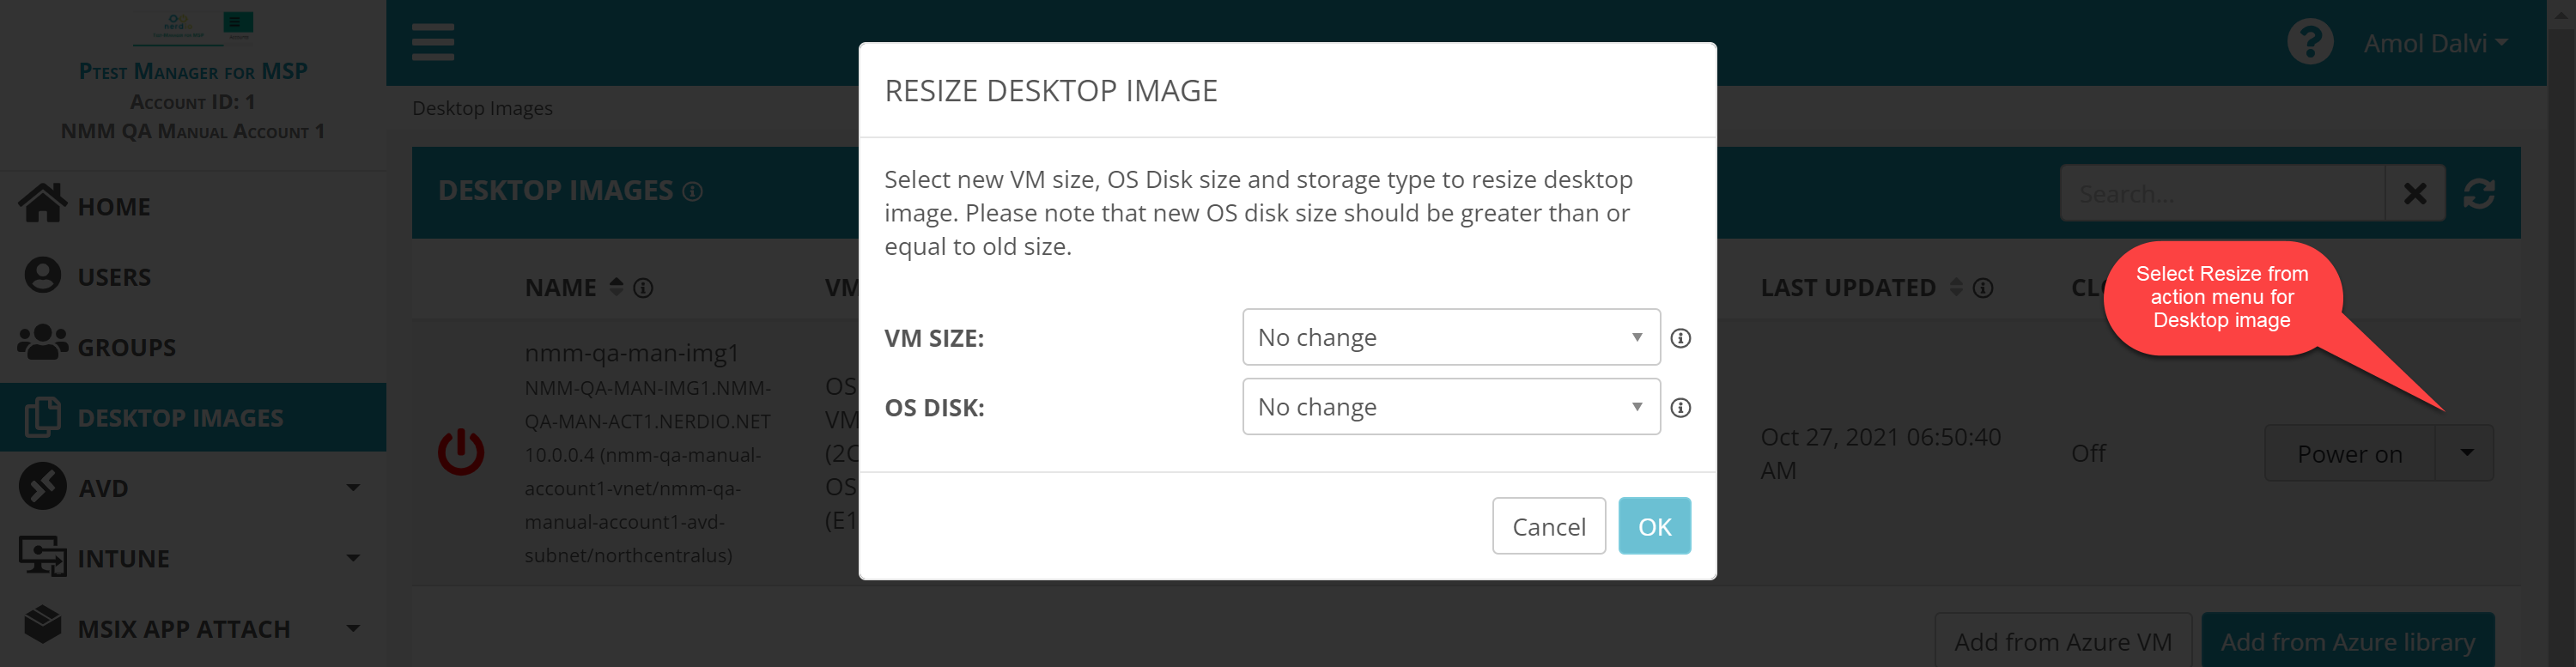
Task: Click the OS Disk info icon
Action: [1680, 408]
